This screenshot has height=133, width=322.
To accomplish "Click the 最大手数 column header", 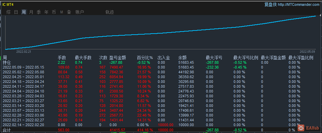I will [83, 58].
